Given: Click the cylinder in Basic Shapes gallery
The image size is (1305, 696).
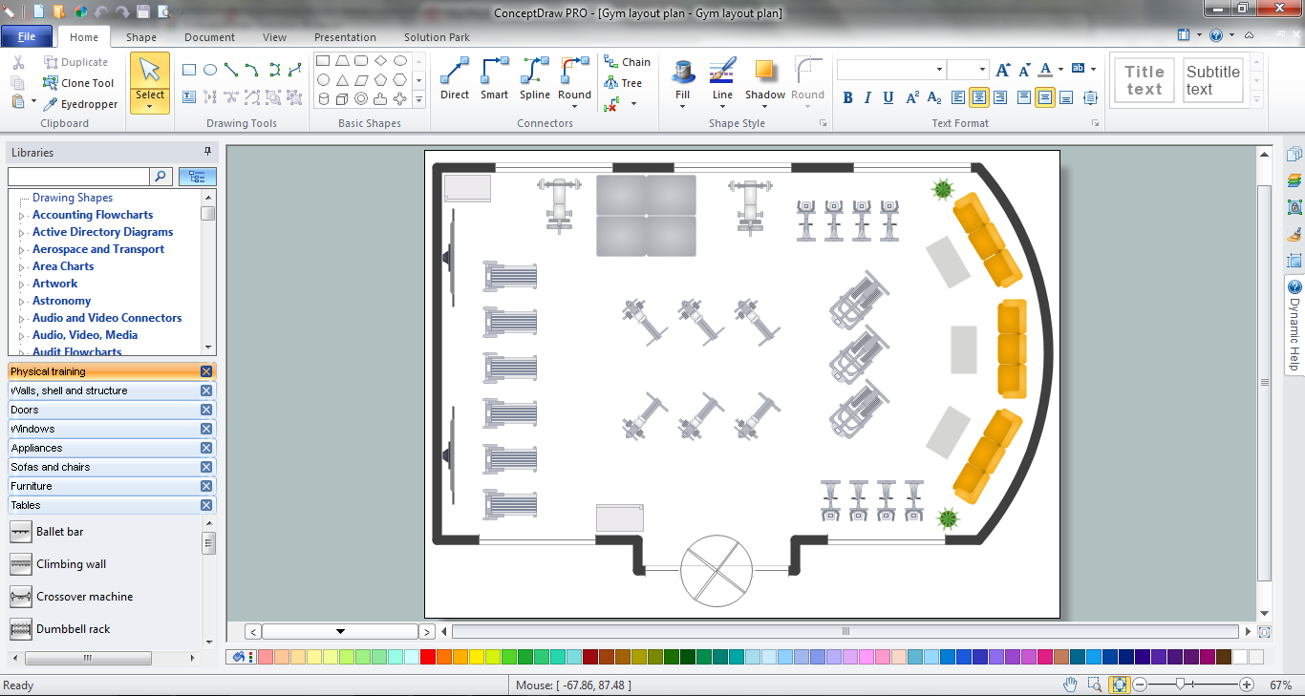Looking at the screenshot, I should pos(324,98).
